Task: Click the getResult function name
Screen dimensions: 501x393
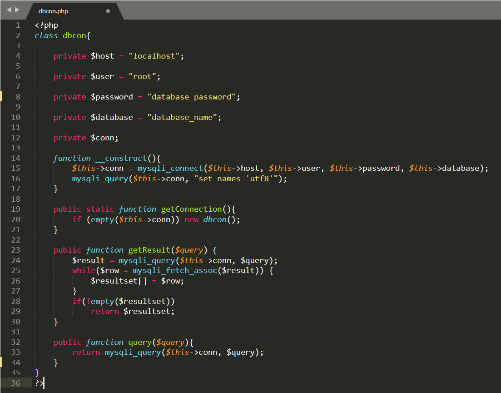Action: click(x=149, y=250)
